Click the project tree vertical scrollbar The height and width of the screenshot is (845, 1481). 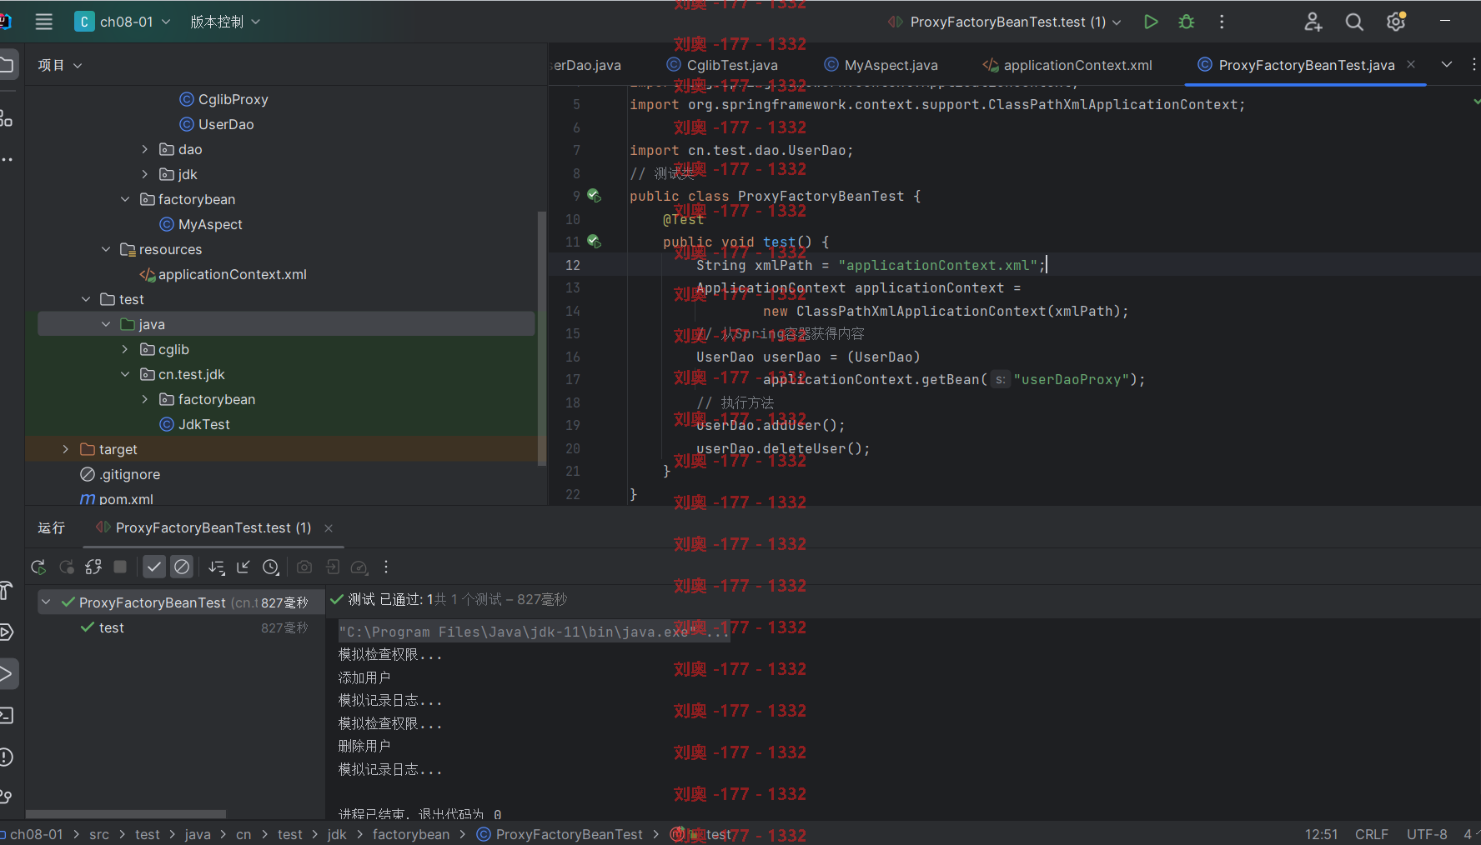click(542, 337)
